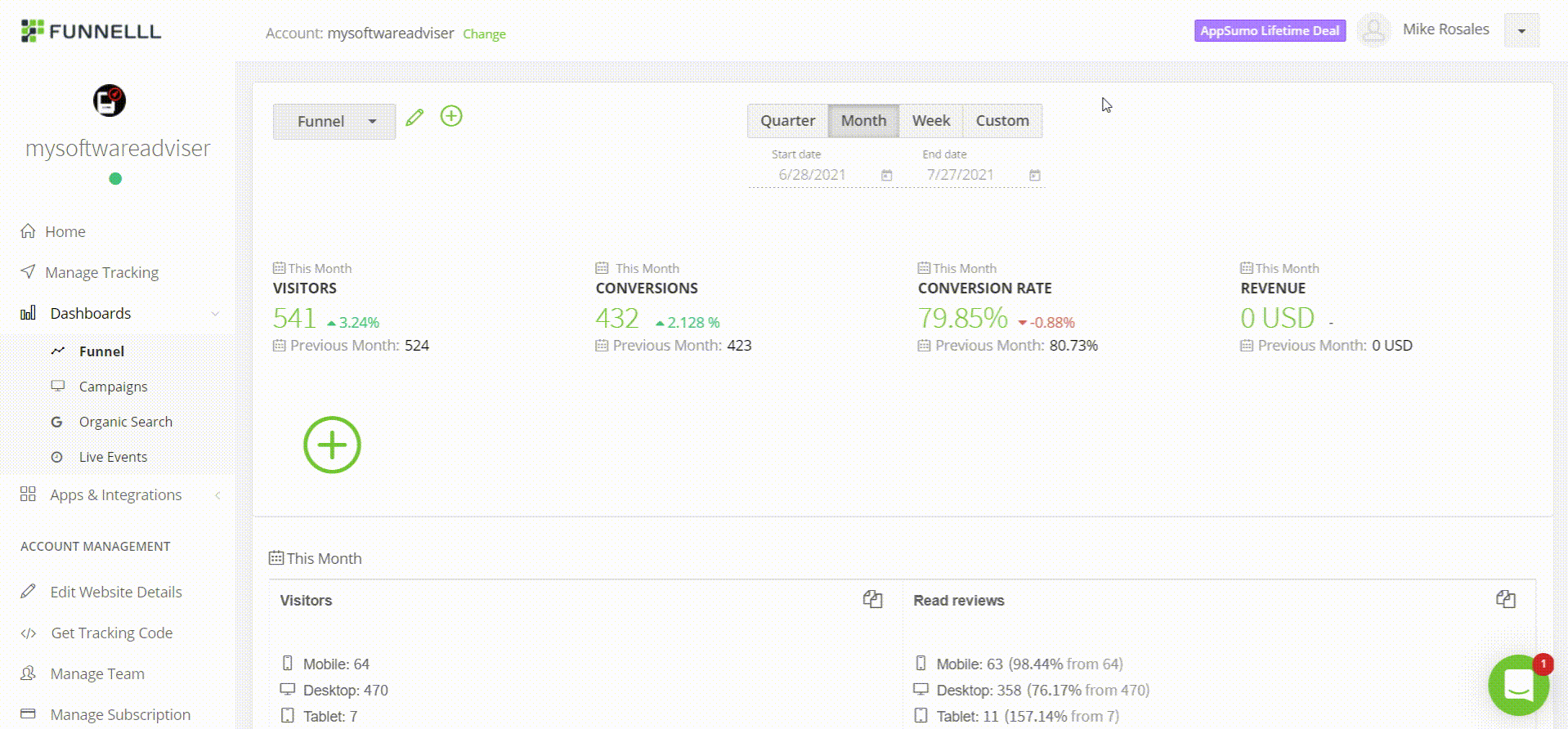Go to Organic Search dashboard
This screenshot has height=729, width=1568.
[125, 422]
